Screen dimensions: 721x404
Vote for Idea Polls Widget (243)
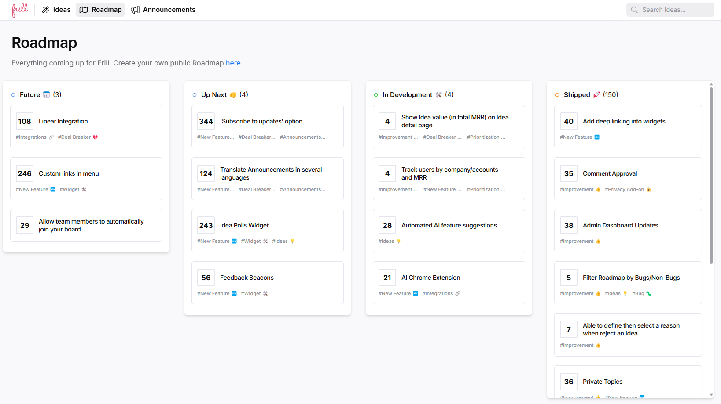click(x=206, y=226)
